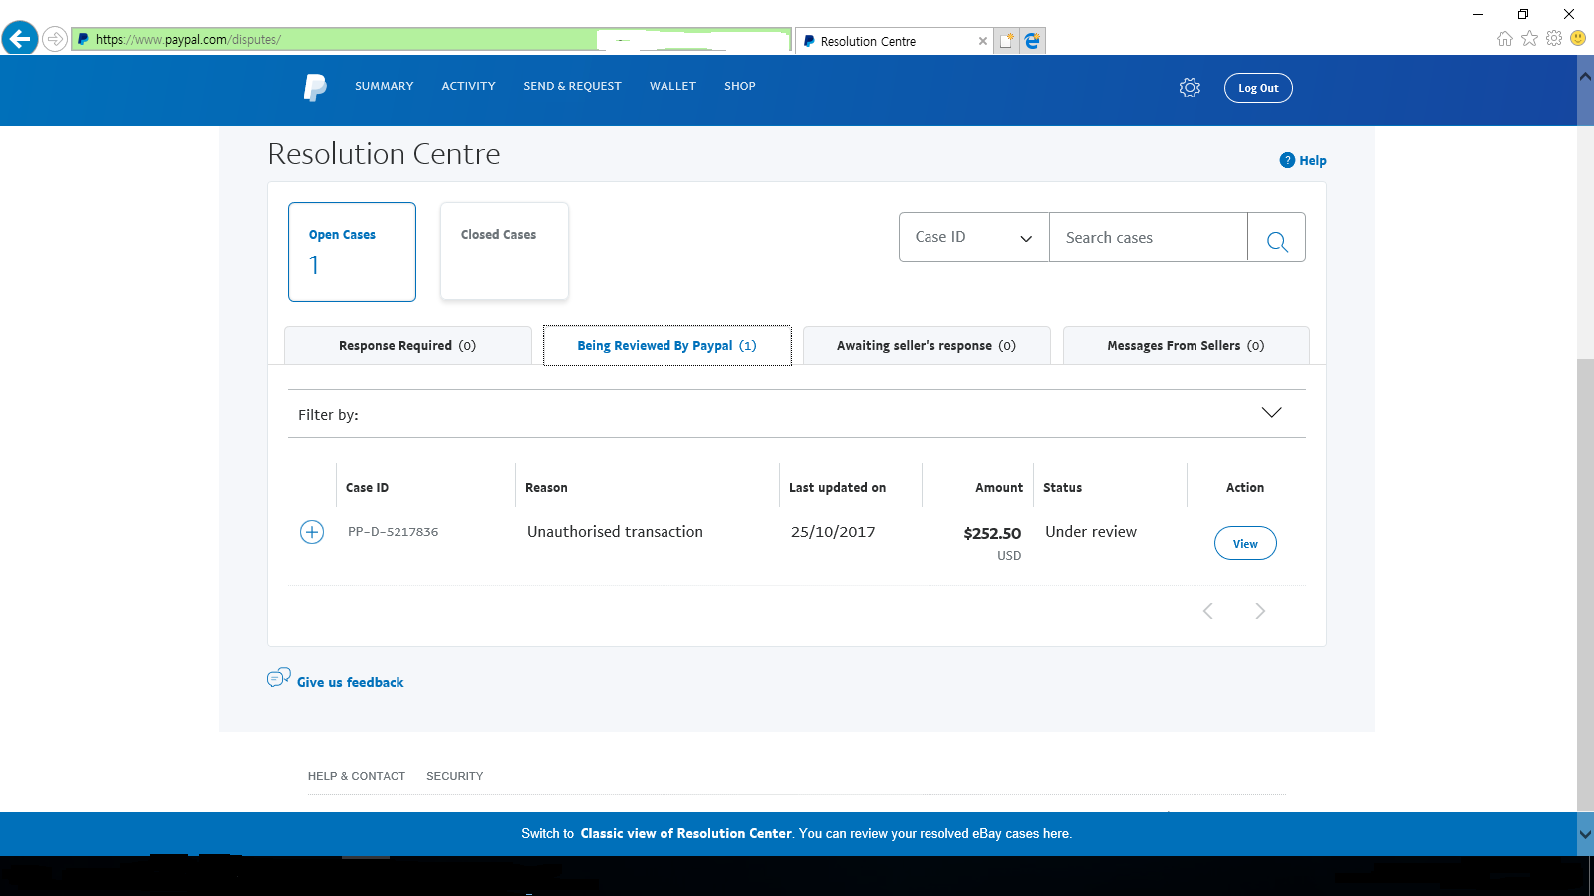
Task: Click the Resolution Centre page heading
Action: [x=384, y=154]
